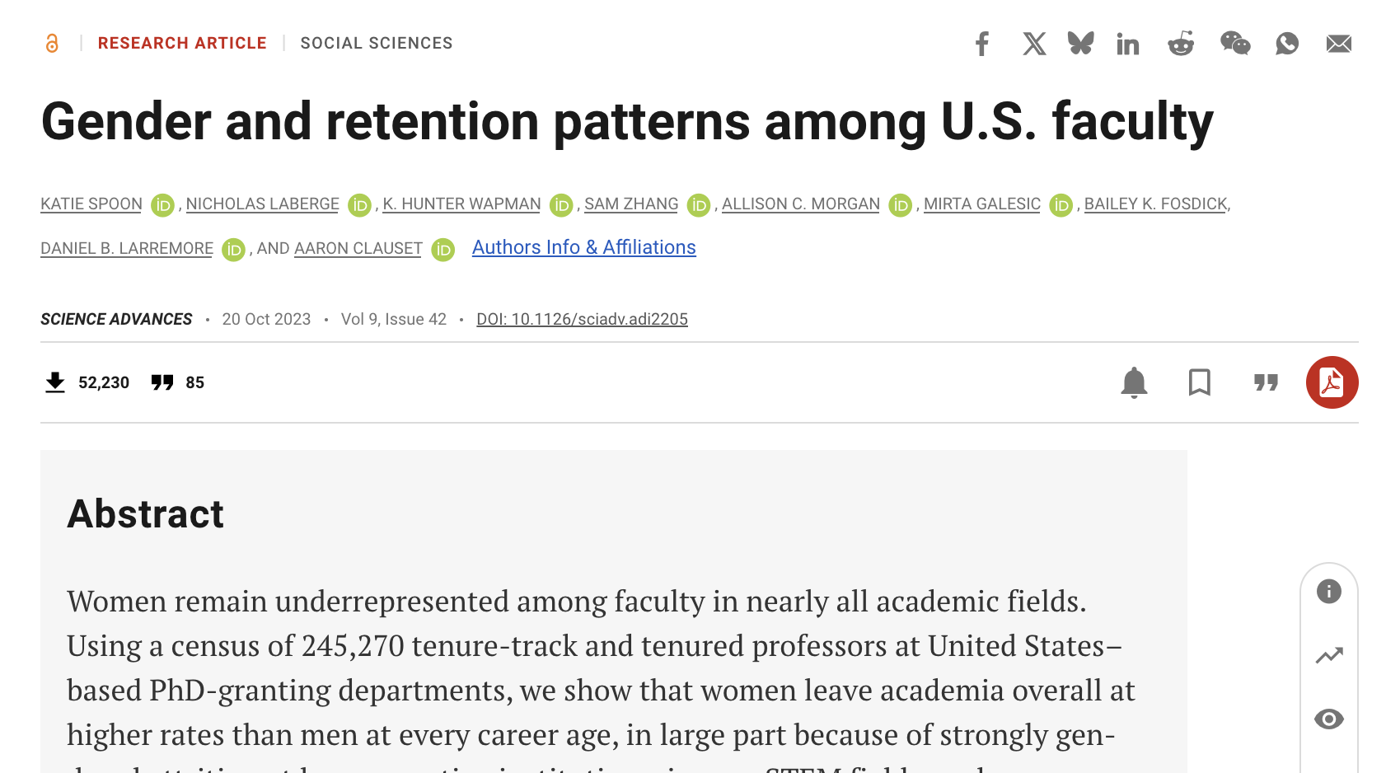Share article on X (Twitter)
This screenshot has height=773, width=1386.
pyautogui.click(x=1033, y=44)
